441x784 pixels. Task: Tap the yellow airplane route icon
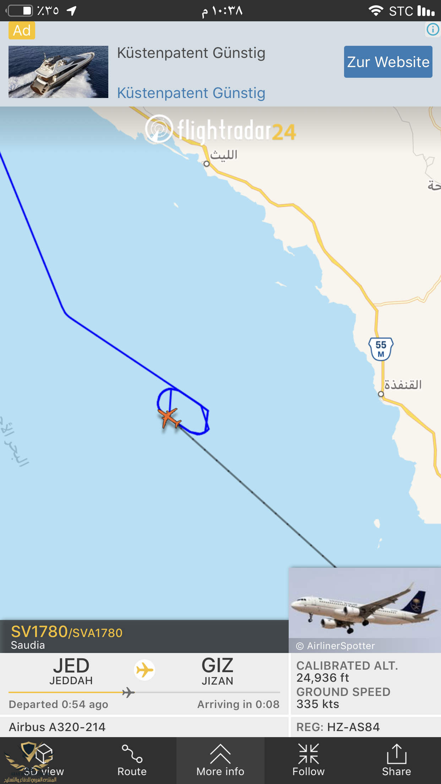145,670
